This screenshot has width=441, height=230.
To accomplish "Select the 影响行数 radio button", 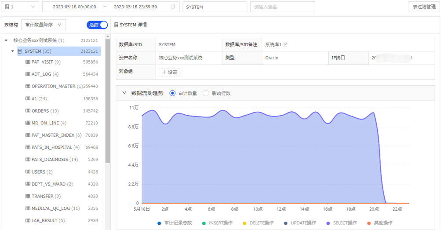I will [206, 93].
